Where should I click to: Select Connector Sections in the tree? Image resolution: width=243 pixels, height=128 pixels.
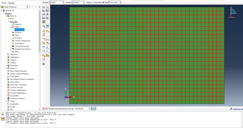[17, 99]
